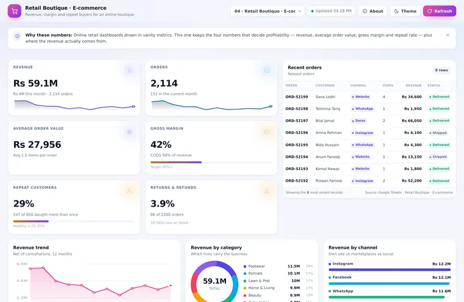Click the Facebook channel revenue bar

pos(390,284)
